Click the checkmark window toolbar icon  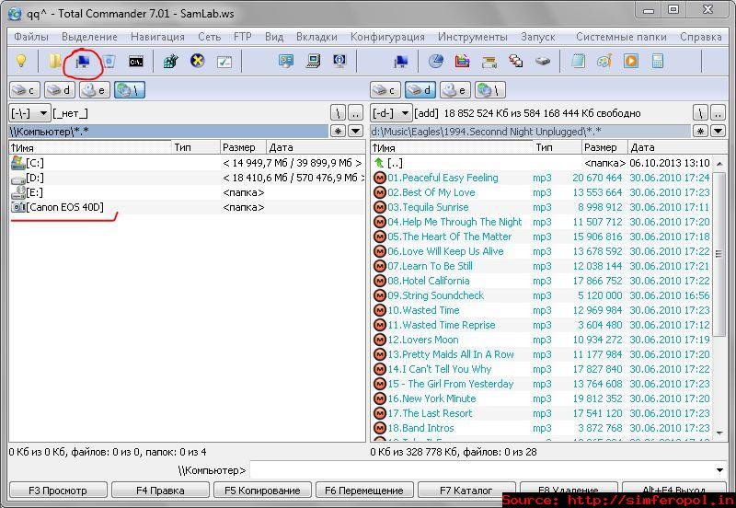pos(224,62)
